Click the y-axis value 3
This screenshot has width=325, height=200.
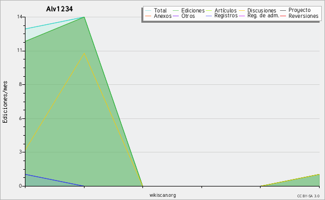click(x=21, y=152)
